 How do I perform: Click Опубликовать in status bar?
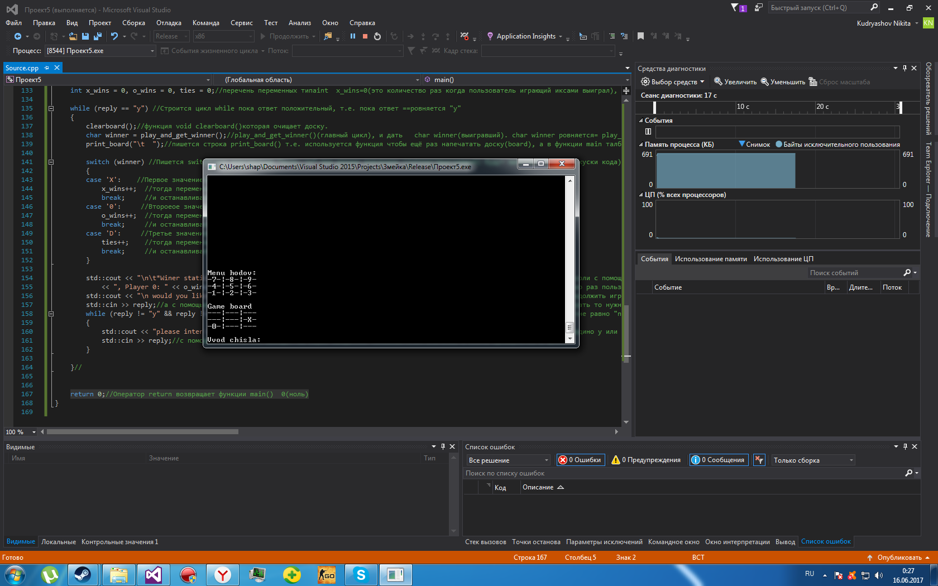point(898,558)
